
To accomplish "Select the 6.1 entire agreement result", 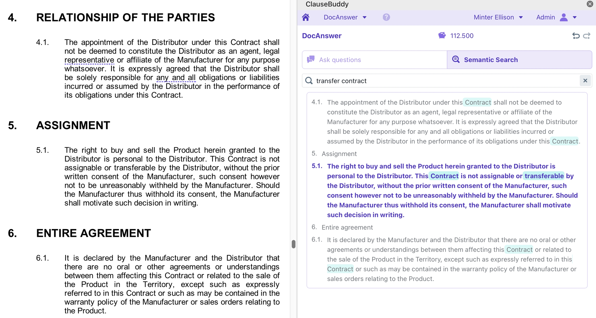I will (452, 259).
